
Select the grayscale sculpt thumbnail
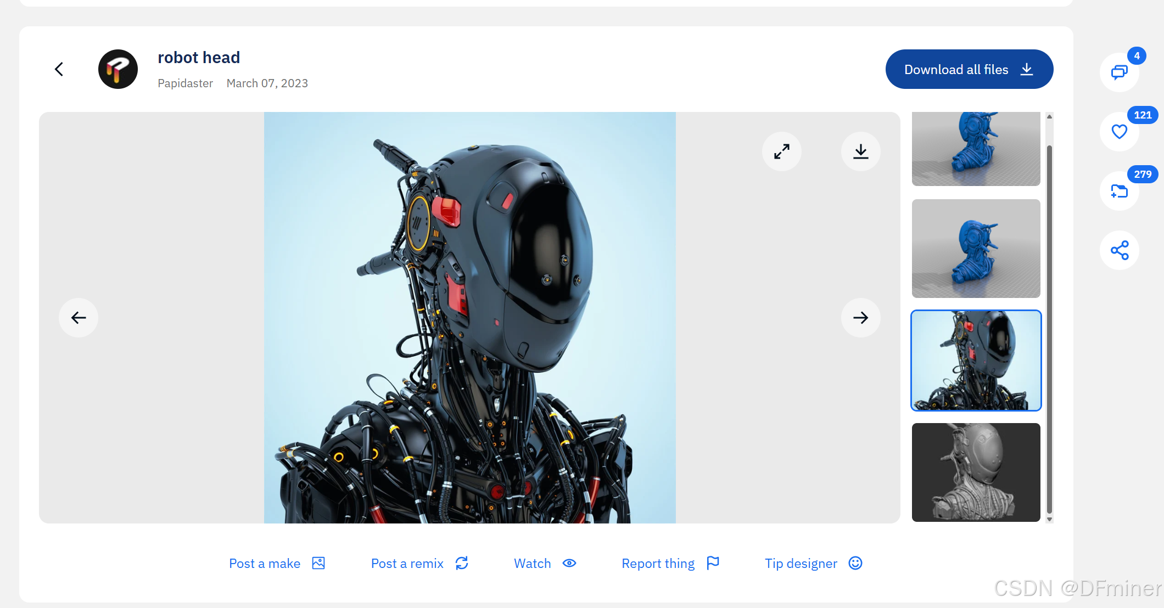point(976,472)
